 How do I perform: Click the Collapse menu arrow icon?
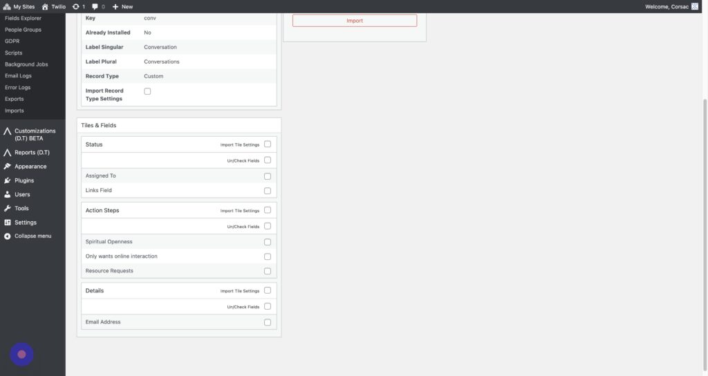(8, 236)
